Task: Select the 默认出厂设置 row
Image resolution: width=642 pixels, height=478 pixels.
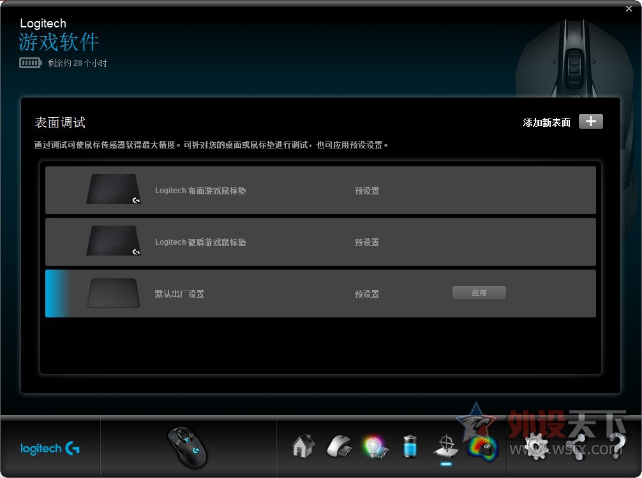Action: (320, 293)
